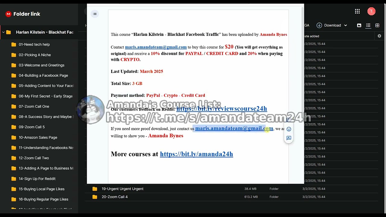Click Folder type of 19-Urgent row
This screenshot has width=386, height=217.
pyautogui.click(x=274, y=189)
